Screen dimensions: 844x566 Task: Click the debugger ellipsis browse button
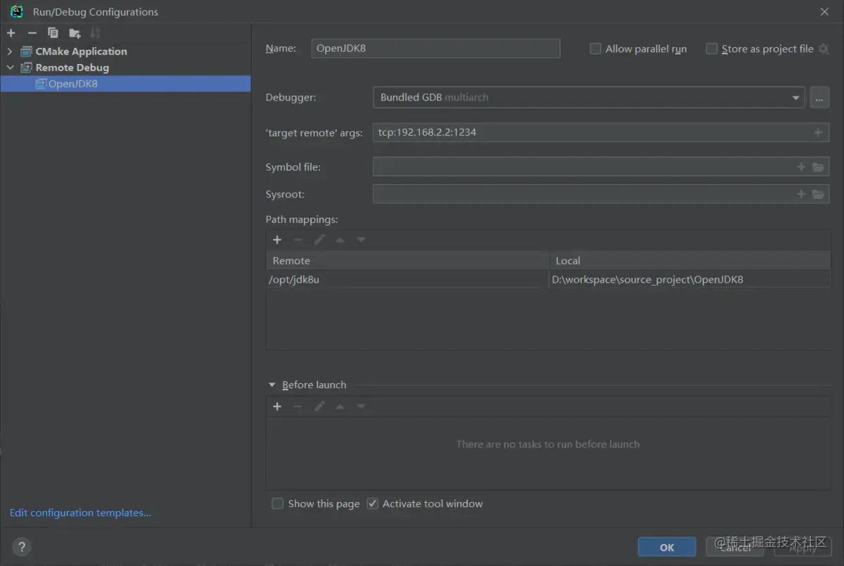[819, 98]
